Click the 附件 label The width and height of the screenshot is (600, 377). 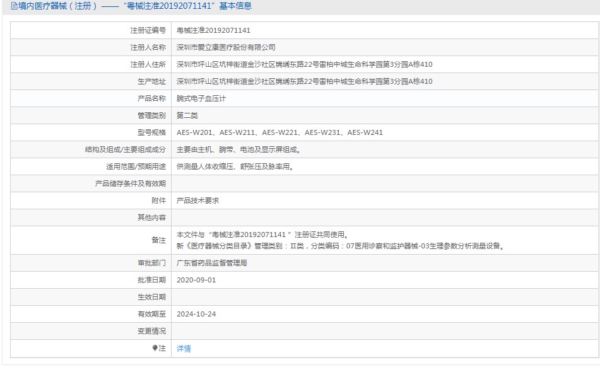tap(159, 200)
